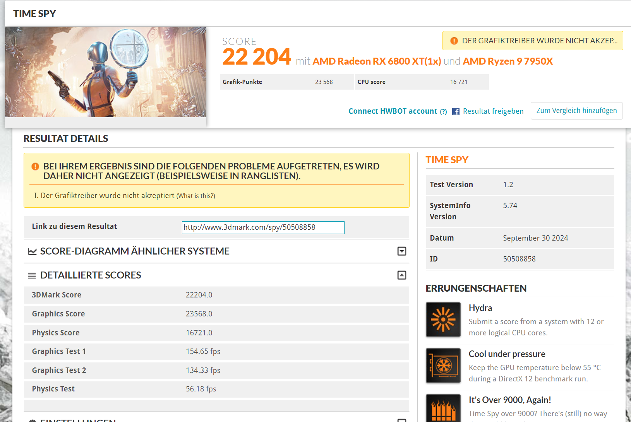631x422 pixels.
Task: Click the Facebook share icon
Action: tap(456, 111)
